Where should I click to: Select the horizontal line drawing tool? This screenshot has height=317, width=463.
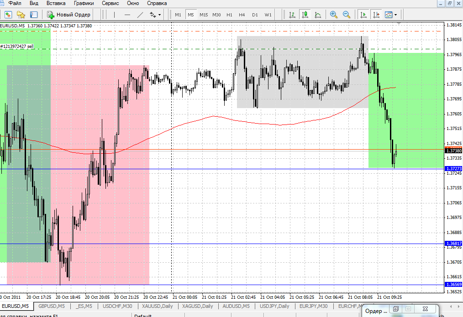[x=127, y=15]
